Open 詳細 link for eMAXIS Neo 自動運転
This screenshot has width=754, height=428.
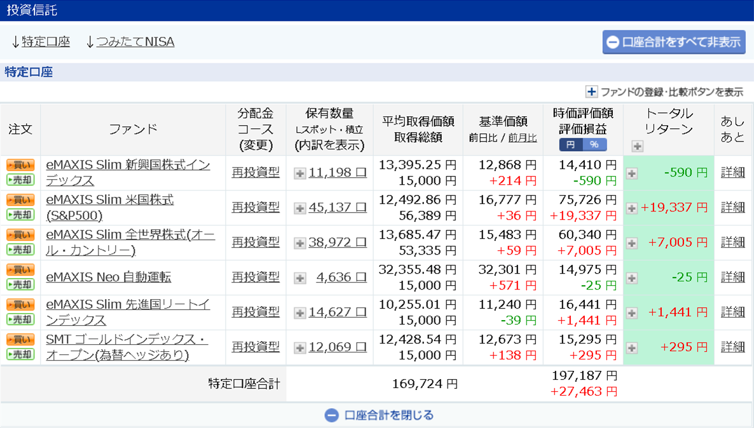(732, 278)
